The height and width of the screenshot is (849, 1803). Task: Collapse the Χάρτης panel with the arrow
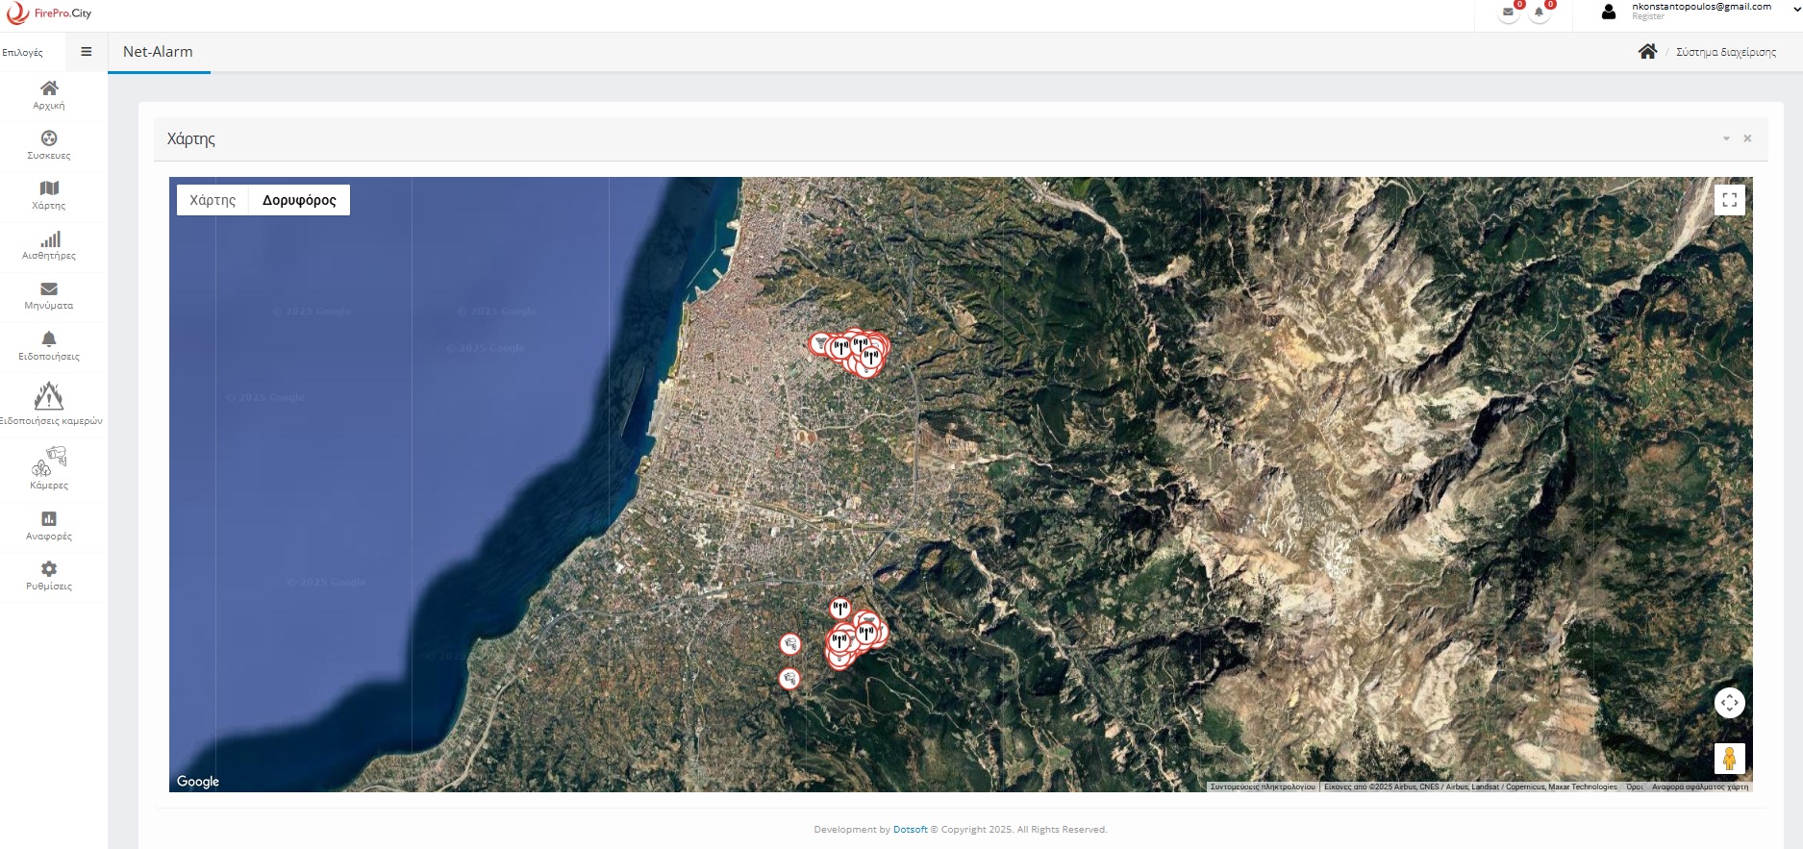[1726, 139]
